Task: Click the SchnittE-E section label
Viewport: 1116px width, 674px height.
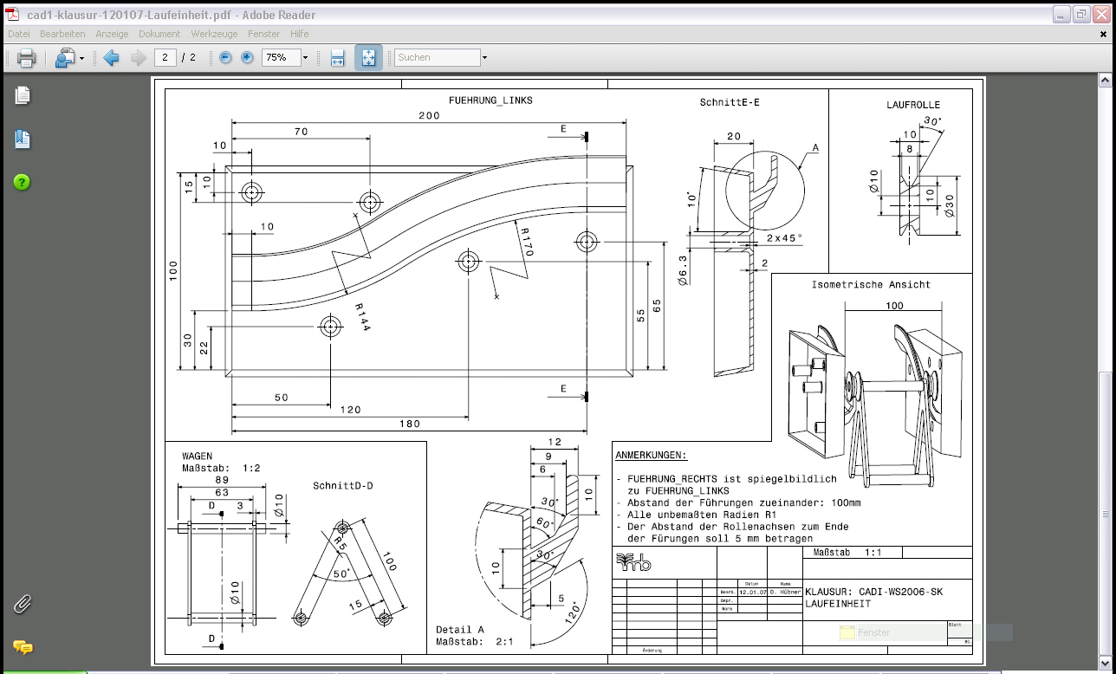Action: pos(730,102)
